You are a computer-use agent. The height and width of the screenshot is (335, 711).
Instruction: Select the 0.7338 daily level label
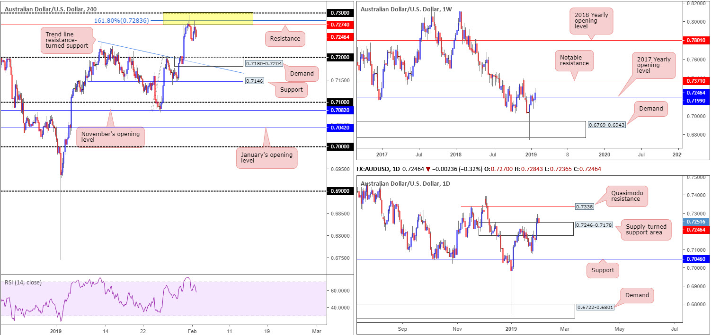pyautogui.click(x=582, y=206)
